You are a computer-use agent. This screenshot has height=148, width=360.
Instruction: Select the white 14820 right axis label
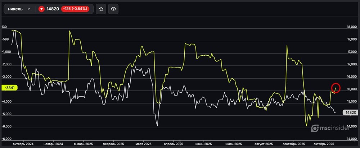(351, 113)
